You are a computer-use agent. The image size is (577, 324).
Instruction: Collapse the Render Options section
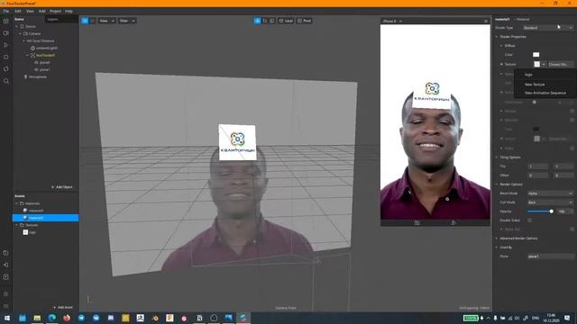pyautogui.click(x=497, y=184)
